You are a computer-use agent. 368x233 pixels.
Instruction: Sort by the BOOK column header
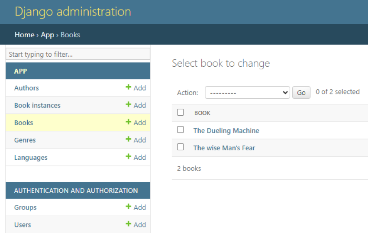point(202,113)
